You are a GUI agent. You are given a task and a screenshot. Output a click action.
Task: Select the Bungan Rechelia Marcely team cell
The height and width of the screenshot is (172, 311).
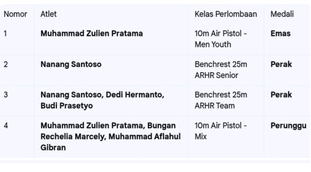[x=111, y=137]
